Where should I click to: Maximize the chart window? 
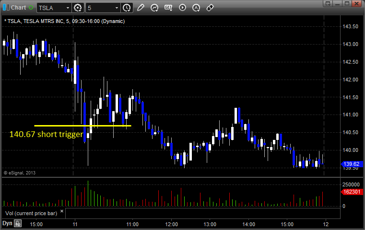click(347, 3)
